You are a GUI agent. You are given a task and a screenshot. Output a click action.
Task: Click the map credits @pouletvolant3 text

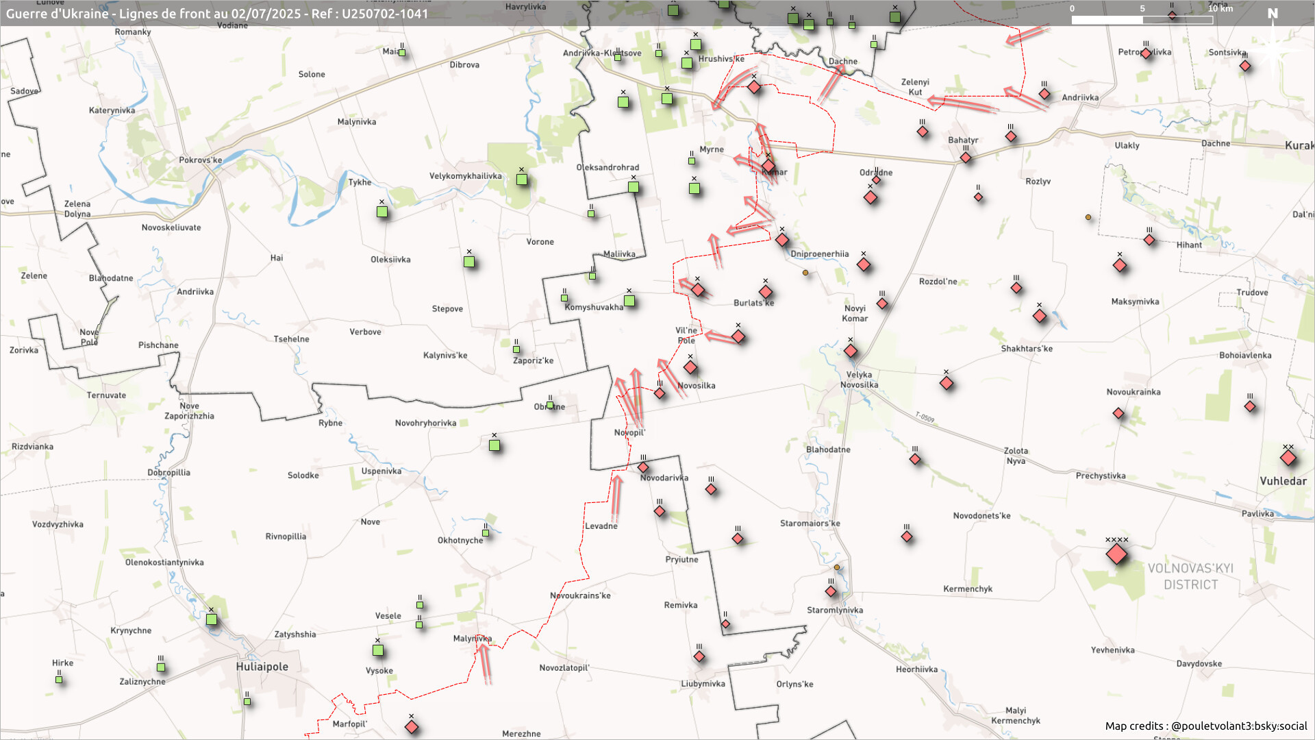coord(1206,726)
